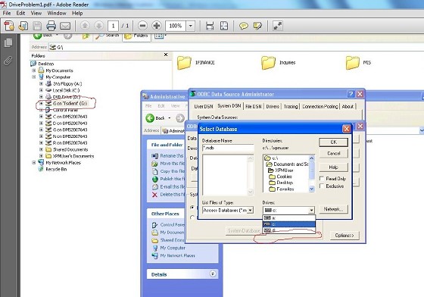
Task: Switch to the Connection Pooling tab
Action: click(320, 107)
